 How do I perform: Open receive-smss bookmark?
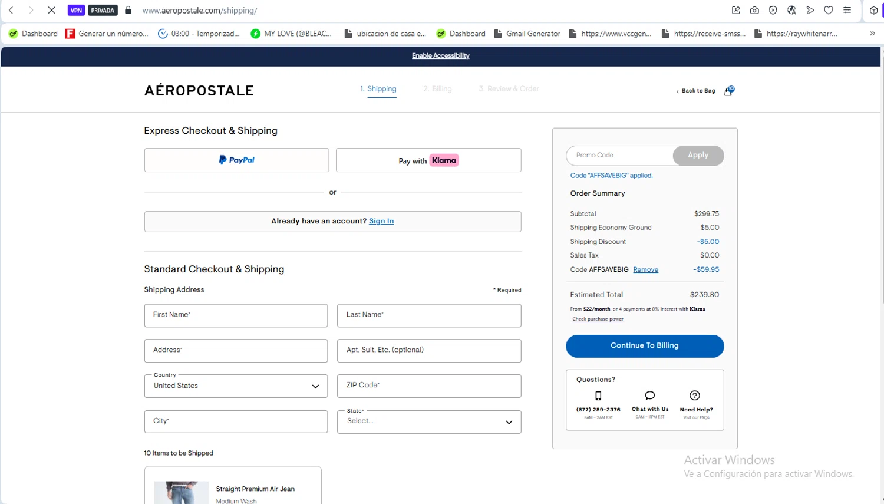coord(704,34)
